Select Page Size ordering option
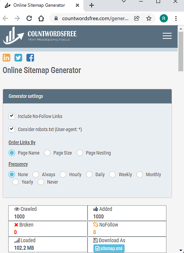Screen dimensions: 184x253 (x=47, y=153)
